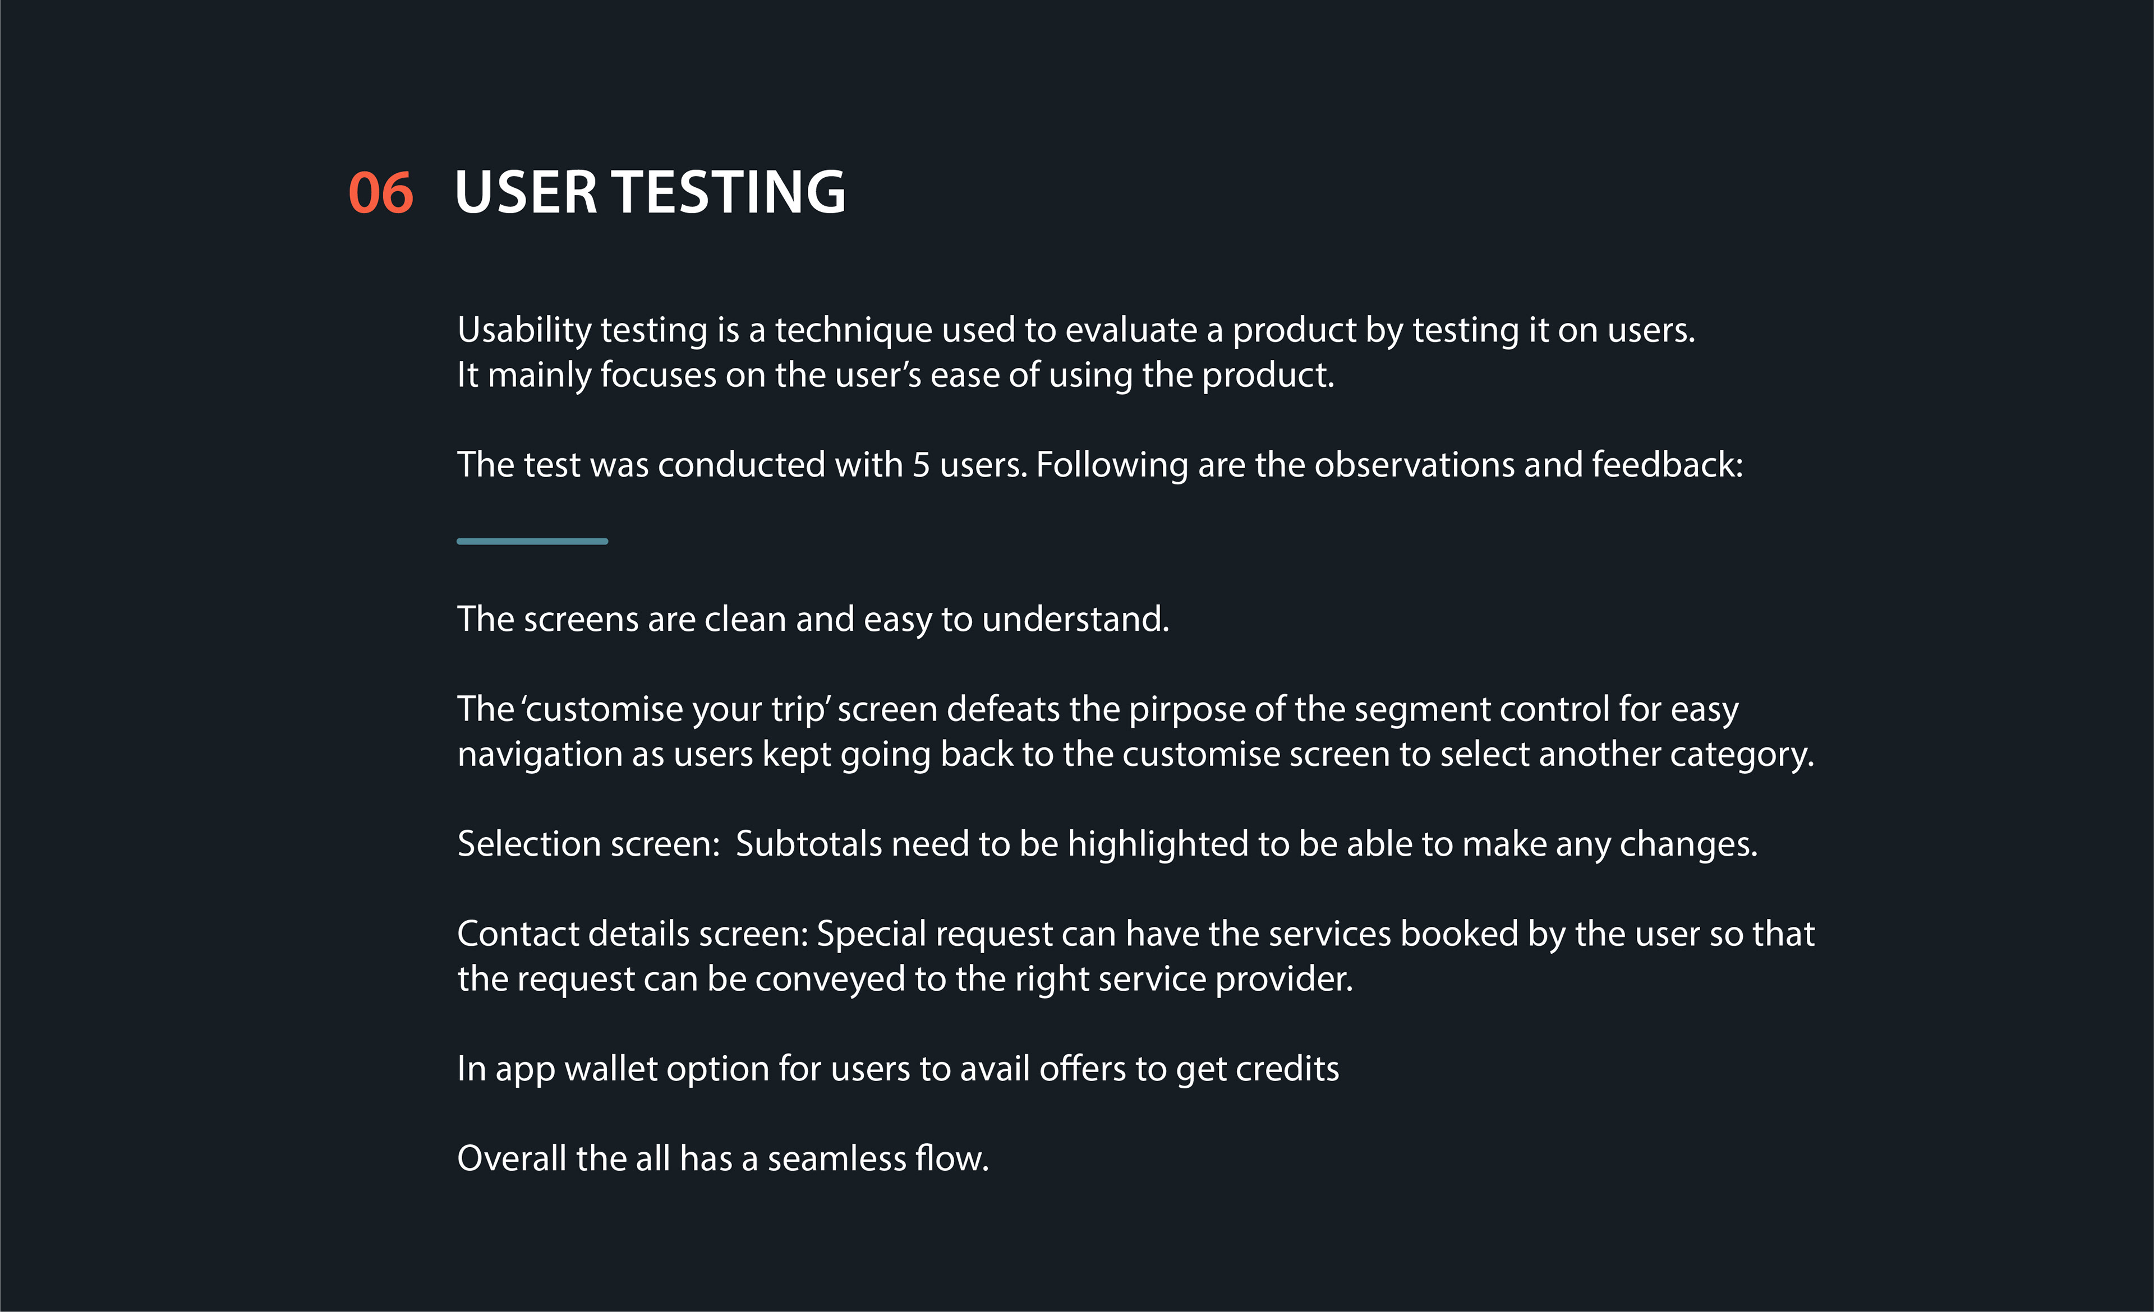Click the 'In app wallet option' sentence

click(x=898, y=1069)
